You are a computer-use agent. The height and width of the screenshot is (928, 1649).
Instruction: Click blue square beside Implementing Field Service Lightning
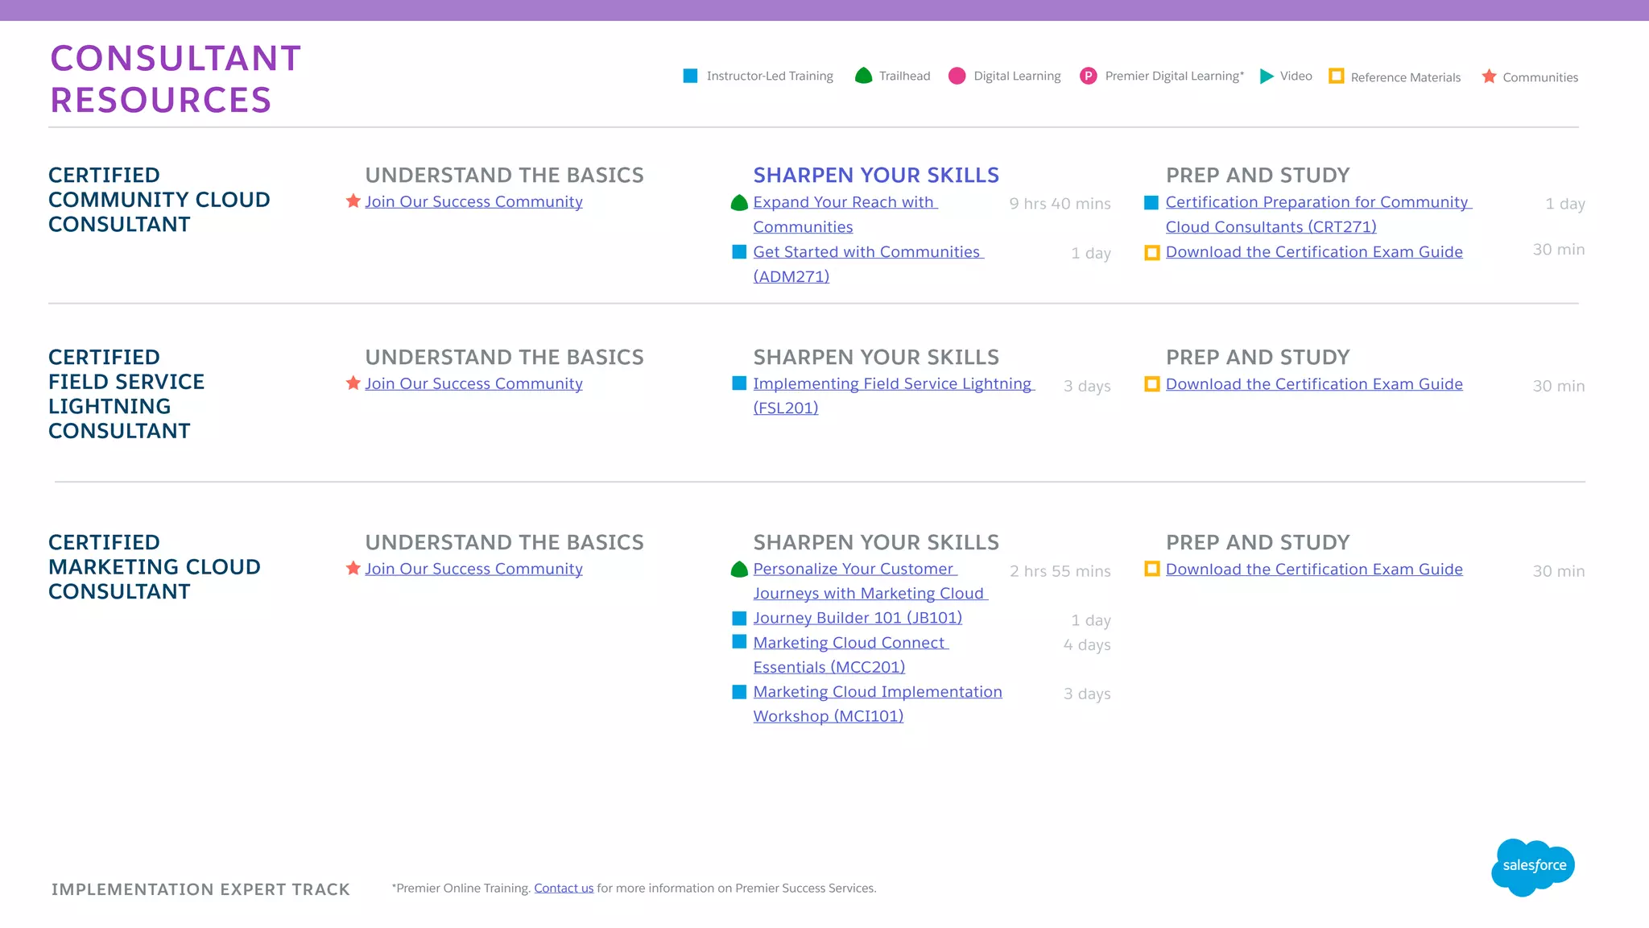[739, 383]
